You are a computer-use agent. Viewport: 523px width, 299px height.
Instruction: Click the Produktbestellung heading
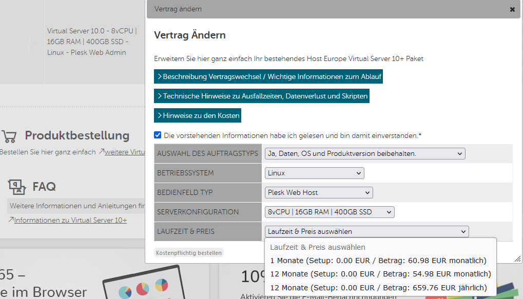77,136
